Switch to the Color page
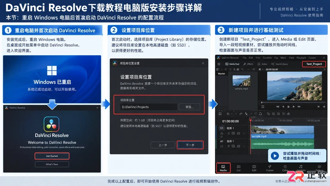Viewport: 330px width, 186px height. click(x=285, y=168)
